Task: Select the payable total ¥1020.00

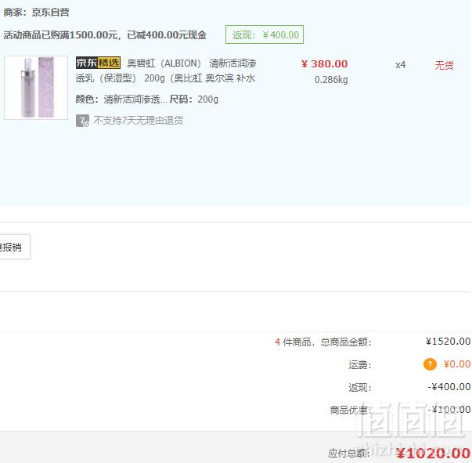Action: pos(433,454)
